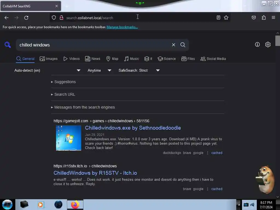Image resolution: width=280 pixels, height=210 pixels.
Task: Bookmark this page with the star icon
Action: (226, 17)
